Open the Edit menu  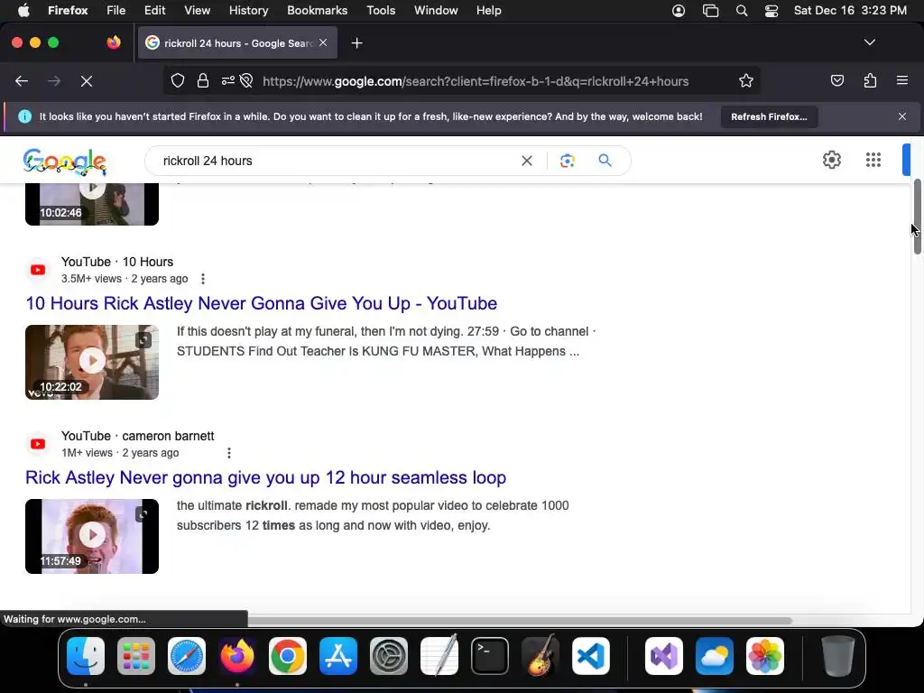[155, 10]
